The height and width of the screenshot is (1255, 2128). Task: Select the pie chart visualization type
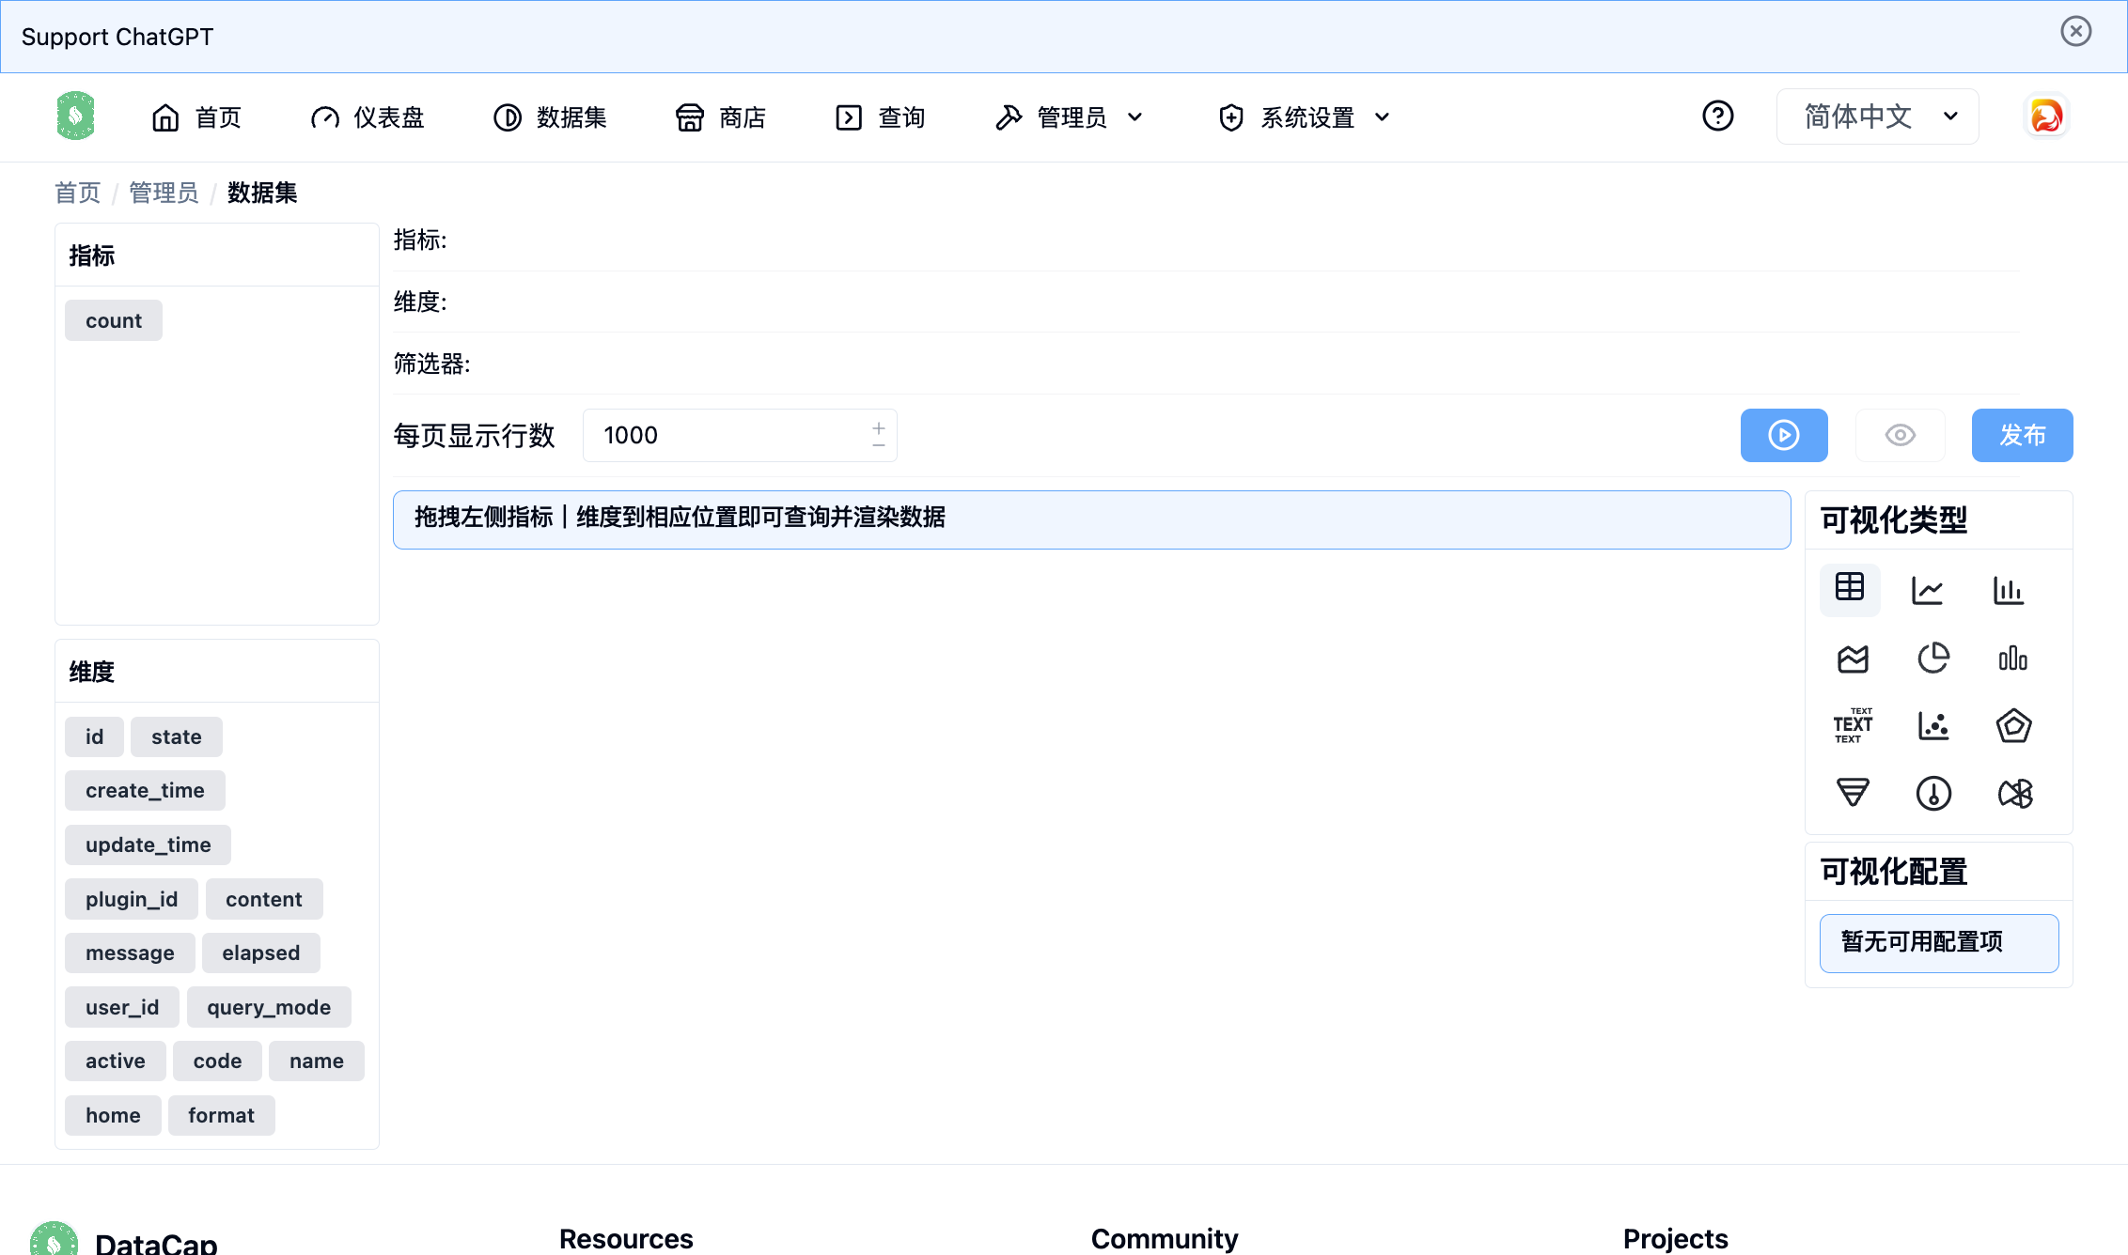[x=1933, y=658]
